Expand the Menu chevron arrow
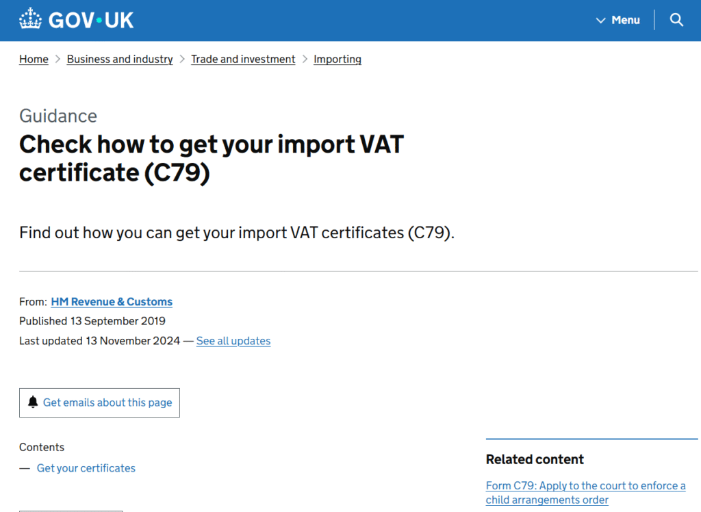This screenshot has width=701, height=512. (601, 21)
